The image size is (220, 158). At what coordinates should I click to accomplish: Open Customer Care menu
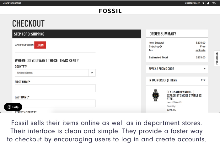(x=192, y=3)
